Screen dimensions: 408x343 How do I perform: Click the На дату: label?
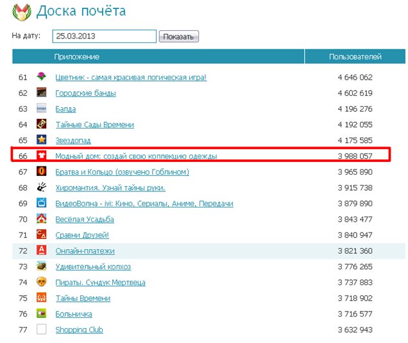click(26, 35)
